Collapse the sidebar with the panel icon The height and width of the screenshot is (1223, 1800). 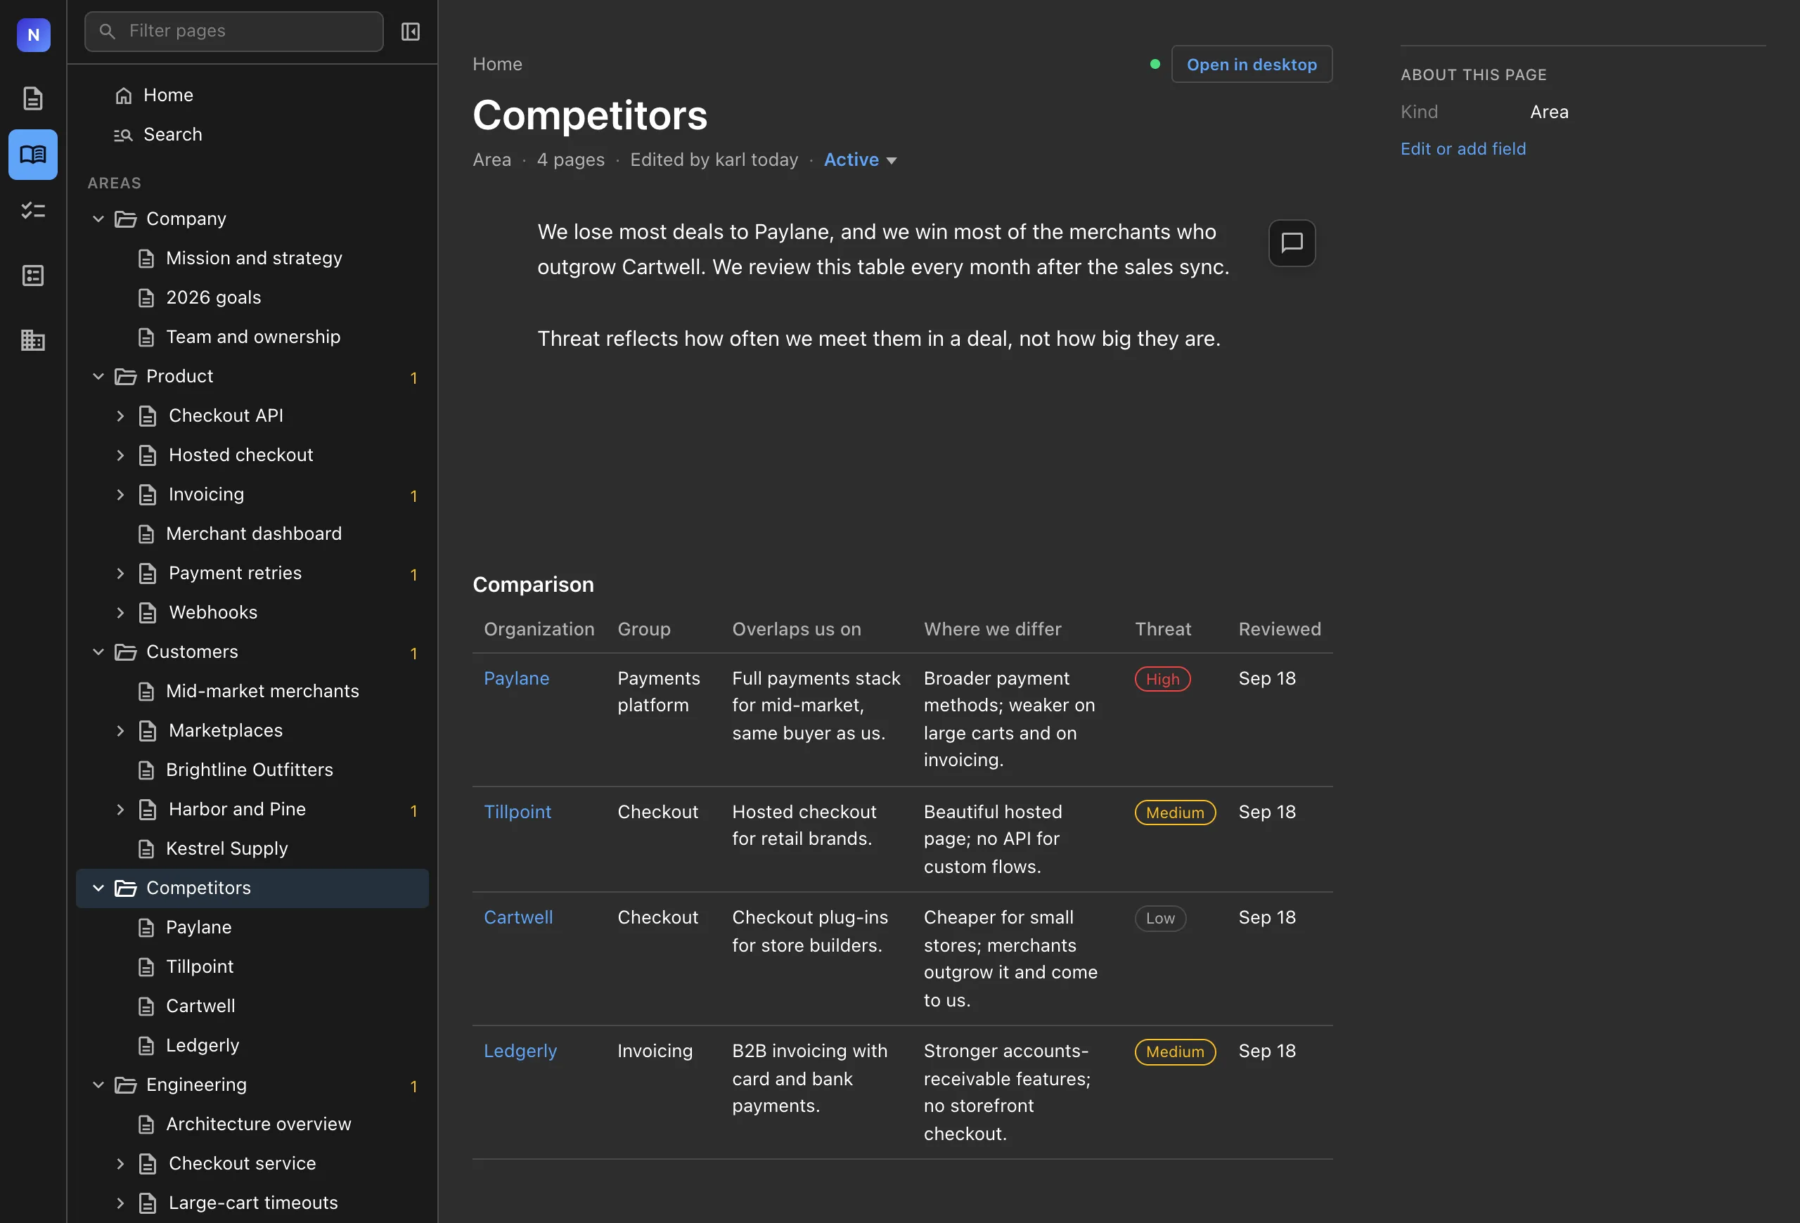pos(411,31)
